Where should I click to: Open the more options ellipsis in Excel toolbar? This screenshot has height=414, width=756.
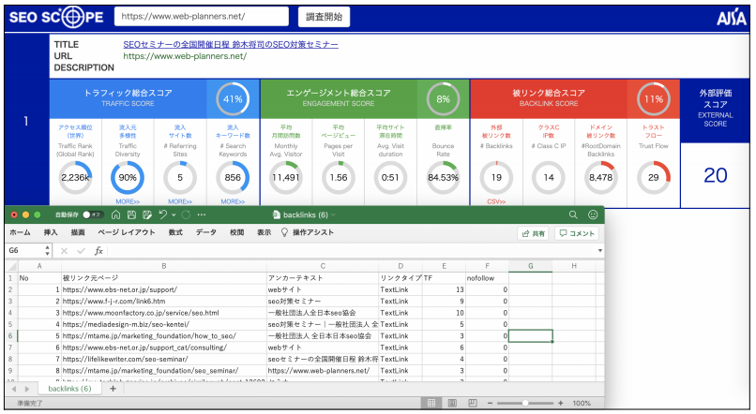tap(202, 214)
